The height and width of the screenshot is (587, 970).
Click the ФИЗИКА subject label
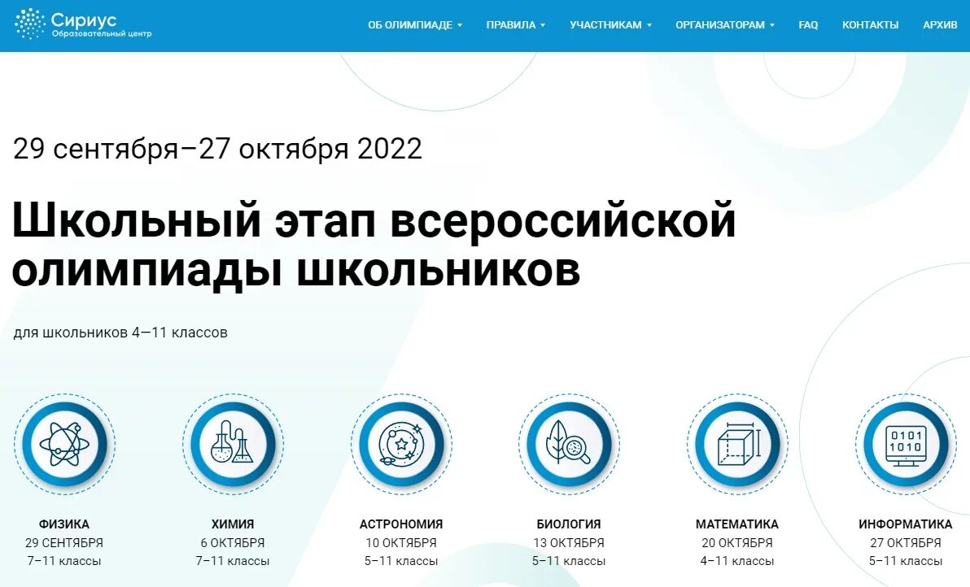[x=65, y=524]
